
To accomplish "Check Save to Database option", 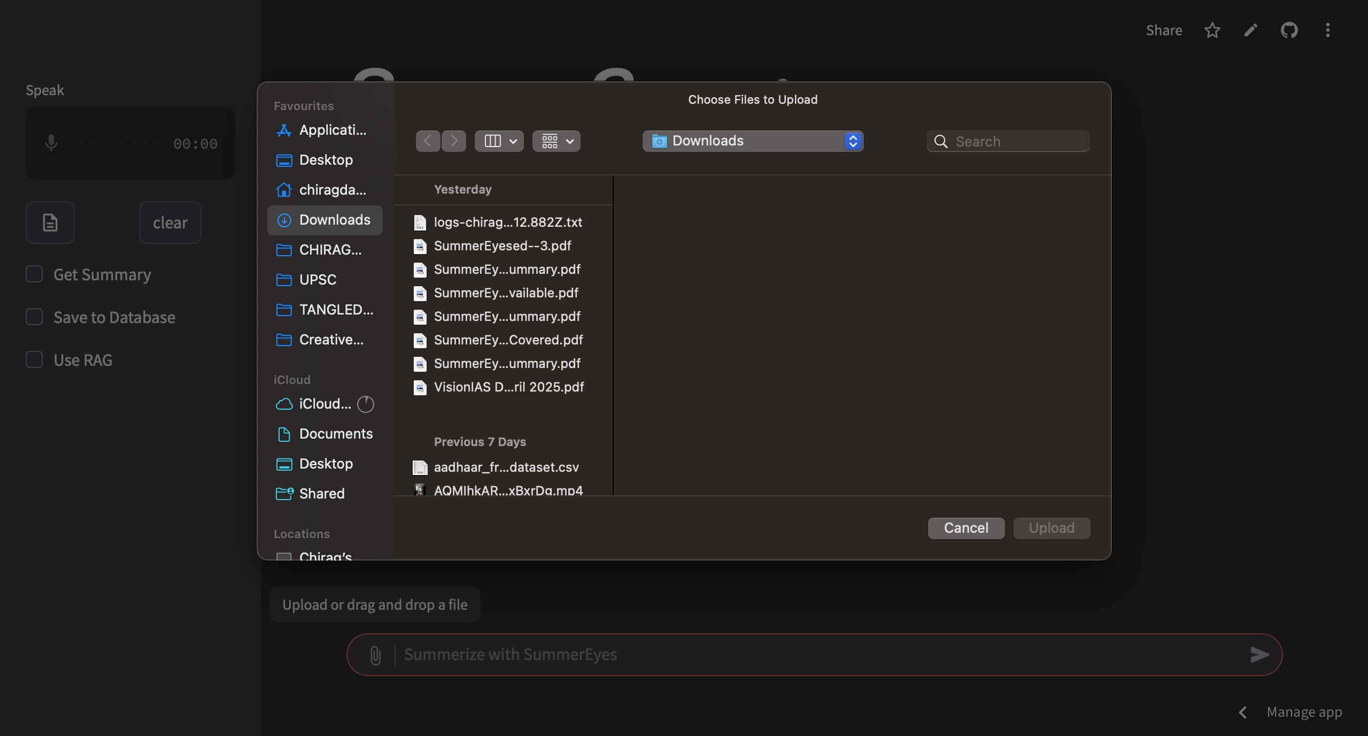I will pos(34,317).
